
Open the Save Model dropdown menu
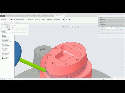pyautogui.click(x=58, y=19)
